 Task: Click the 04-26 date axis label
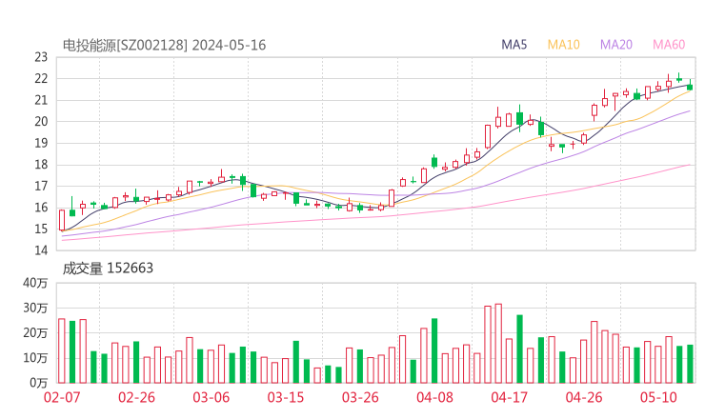point(584,397)
